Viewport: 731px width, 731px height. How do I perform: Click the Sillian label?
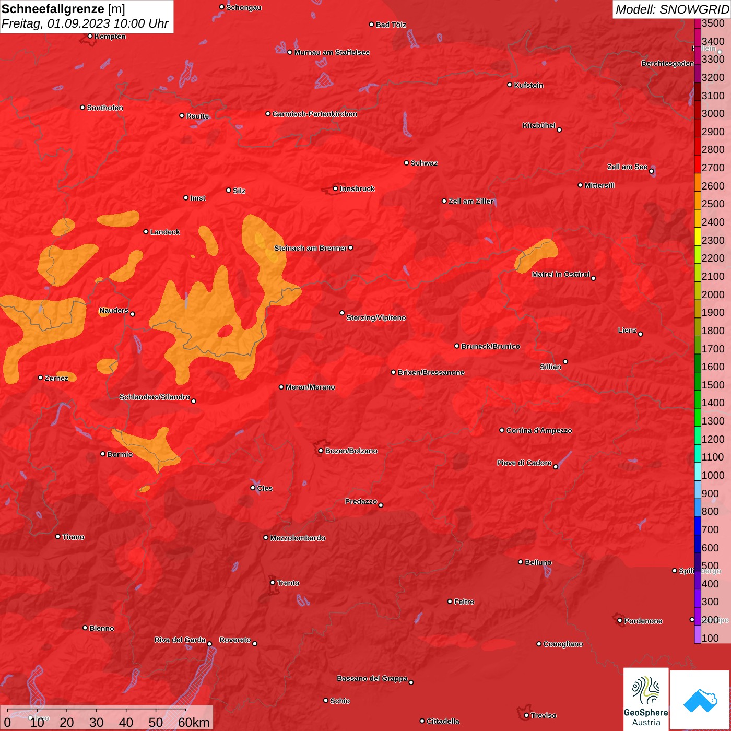[550, 367]
